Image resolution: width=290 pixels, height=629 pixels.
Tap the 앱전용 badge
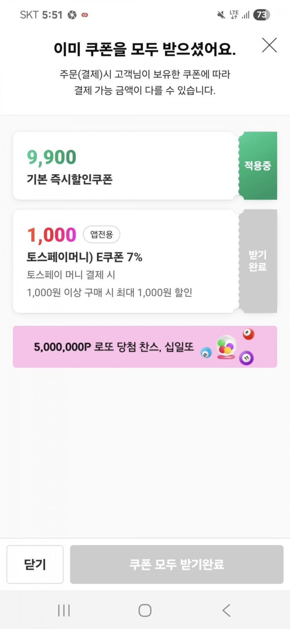coord(101,234)
